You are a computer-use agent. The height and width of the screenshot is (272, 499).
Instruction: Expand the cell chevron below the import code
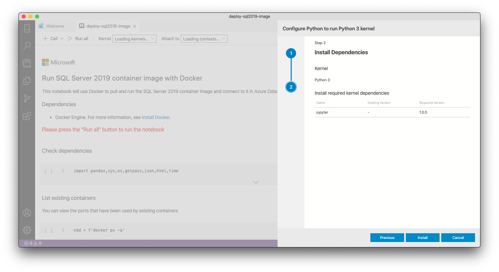pos(256,182)
